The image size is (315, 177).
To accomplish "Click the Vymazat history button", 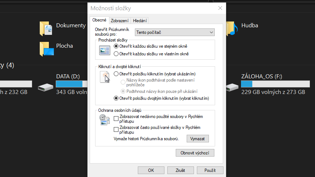I will tap(198, 139).
